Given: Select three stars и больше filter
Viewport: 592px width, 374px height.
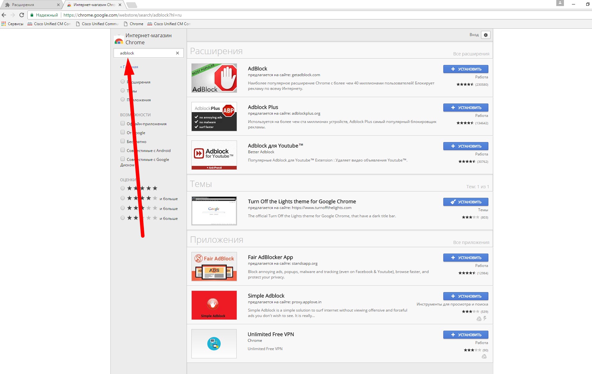Looking at the screenshot, I should click(122, 208).
